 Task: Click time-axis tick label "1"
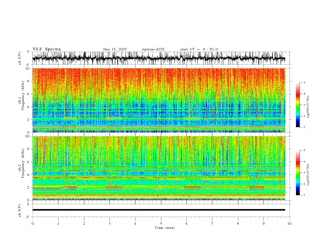click(x=58, y=224)
